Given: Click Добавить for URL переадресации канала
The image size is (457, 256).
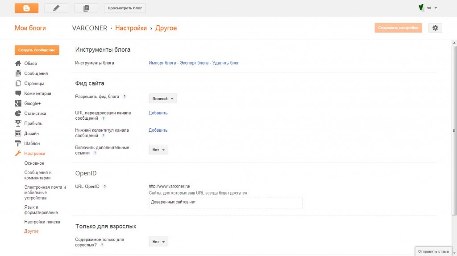Looking at the screenshot, I should tap(158, 113).
